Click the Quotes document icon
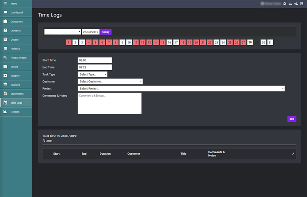 click(5, 40)
